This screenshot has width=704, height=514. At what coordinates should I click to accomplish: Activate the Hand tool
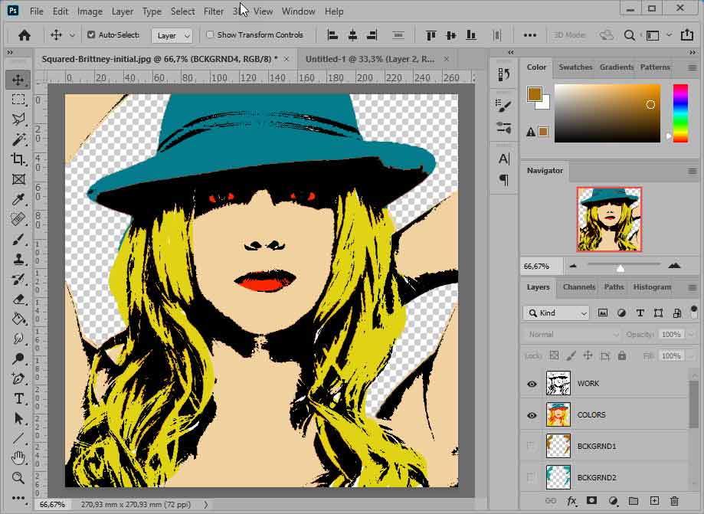pos(18,458)
